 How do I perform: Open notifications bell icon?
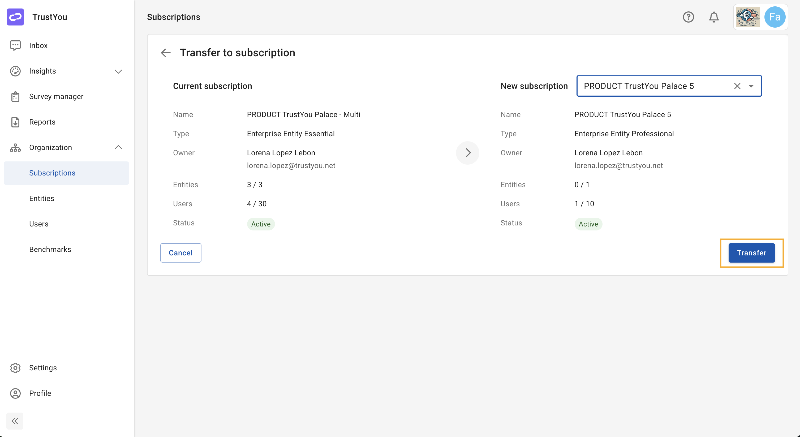tap(714, 17)
